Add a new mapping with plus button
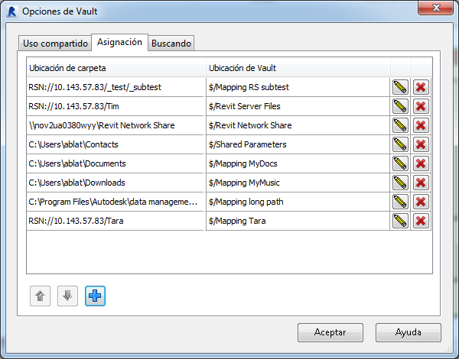Image resolution: width=459 pixels, height=359 pixels. [x=95, y=296]
